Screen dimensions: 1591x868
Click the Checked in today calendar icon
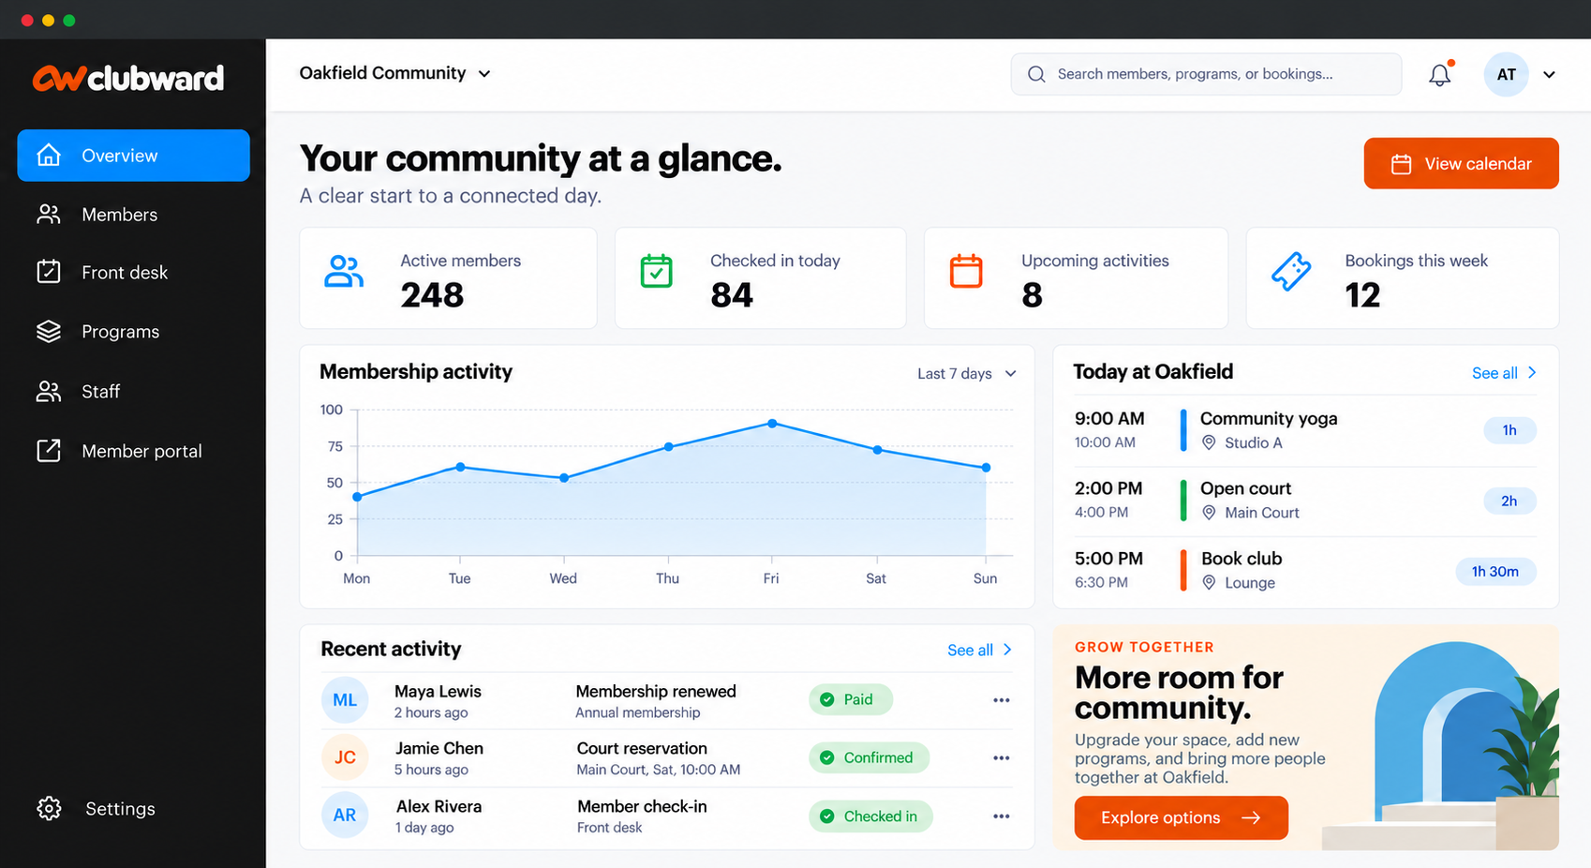tap(656, 271)
